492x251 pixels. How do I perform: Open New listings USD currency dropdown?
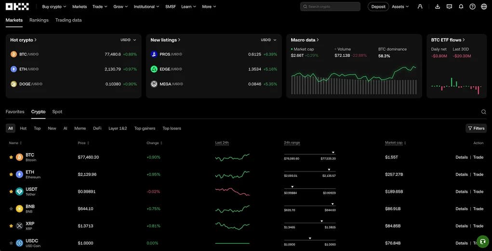pyautogui.click(x=268, y=40)
